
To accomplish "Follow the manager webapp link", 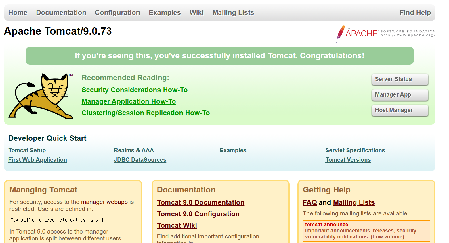I will (x=104, y=202).
